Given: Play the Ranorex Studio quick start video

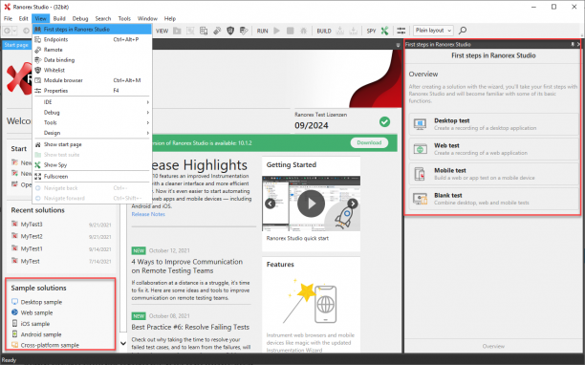Looking at the screenshot, I should coord(311,204).
